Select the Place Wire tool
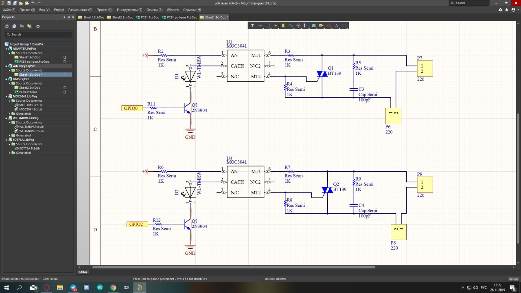 coord(291,26)
